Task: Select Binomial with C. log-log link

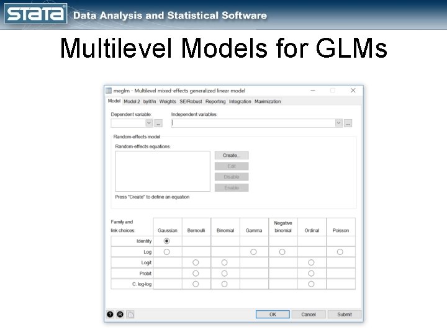Action: pos(224,284)
